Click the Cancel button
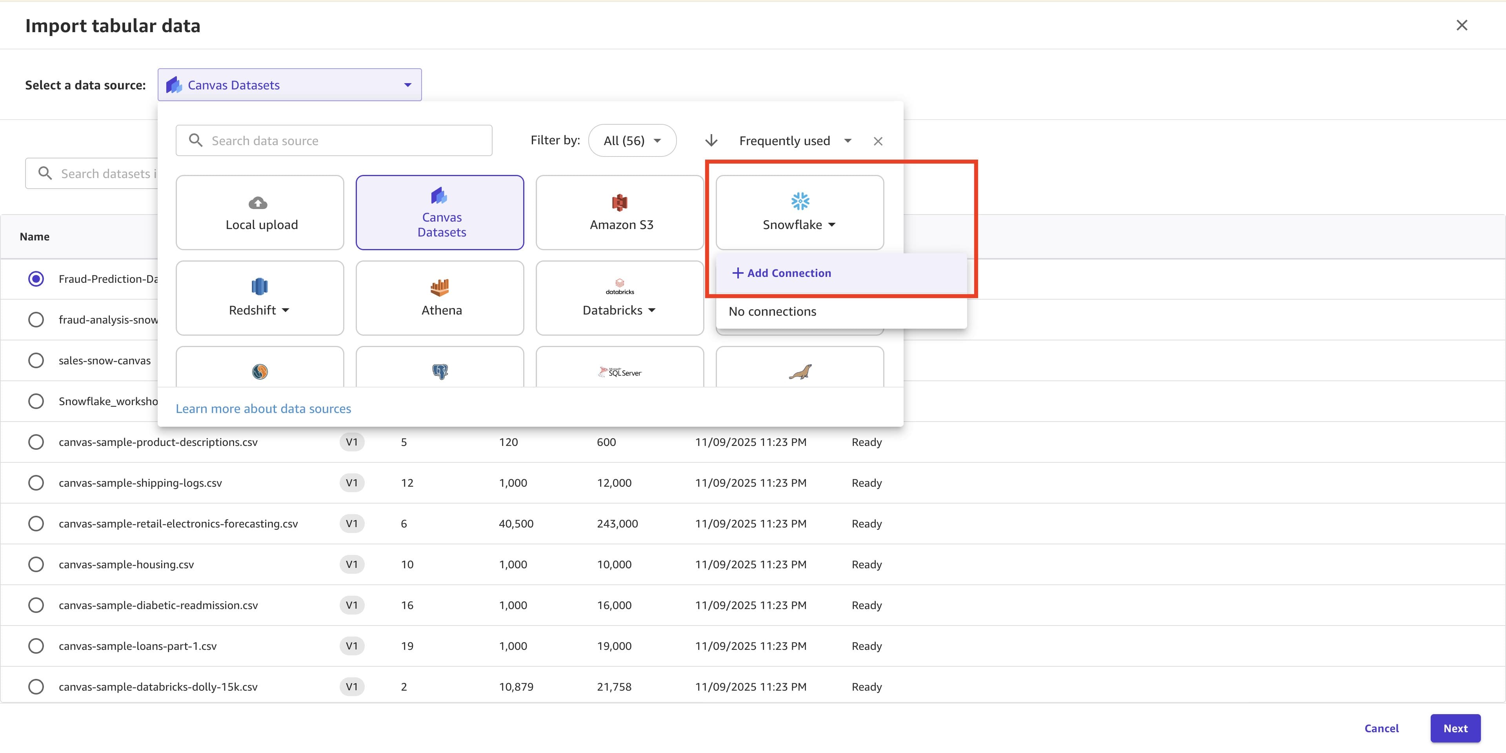Screen dimensions: 1506x753 pyautogui.click(x=1381, y=728)
